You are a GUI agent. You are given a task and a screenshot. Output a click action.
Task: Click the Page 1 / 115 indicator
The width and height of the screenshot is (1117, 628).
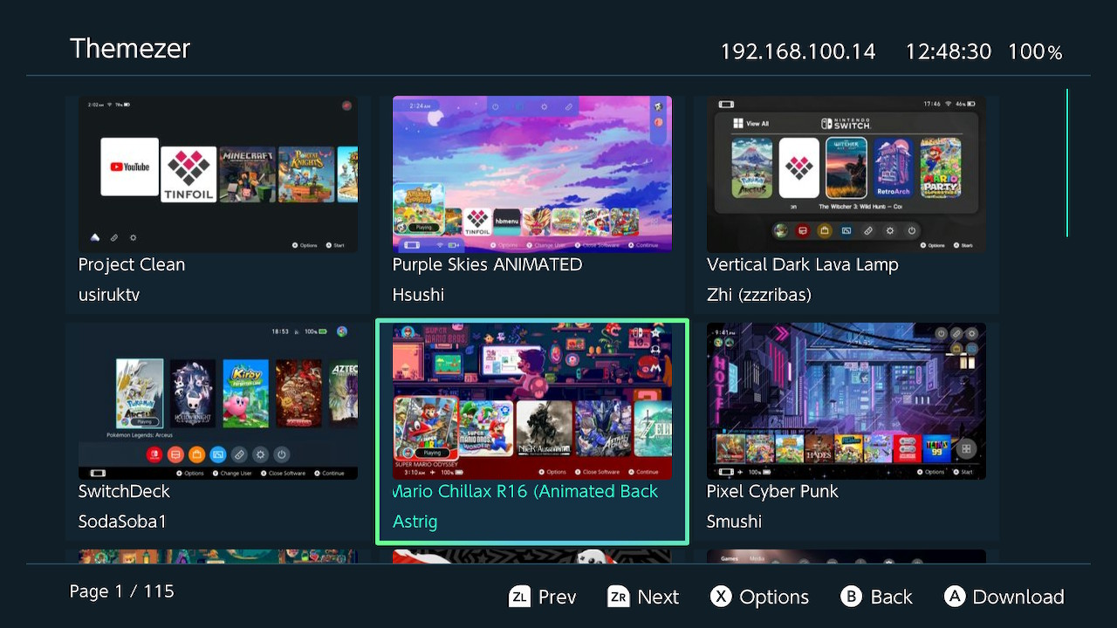(x=122, y=591)
